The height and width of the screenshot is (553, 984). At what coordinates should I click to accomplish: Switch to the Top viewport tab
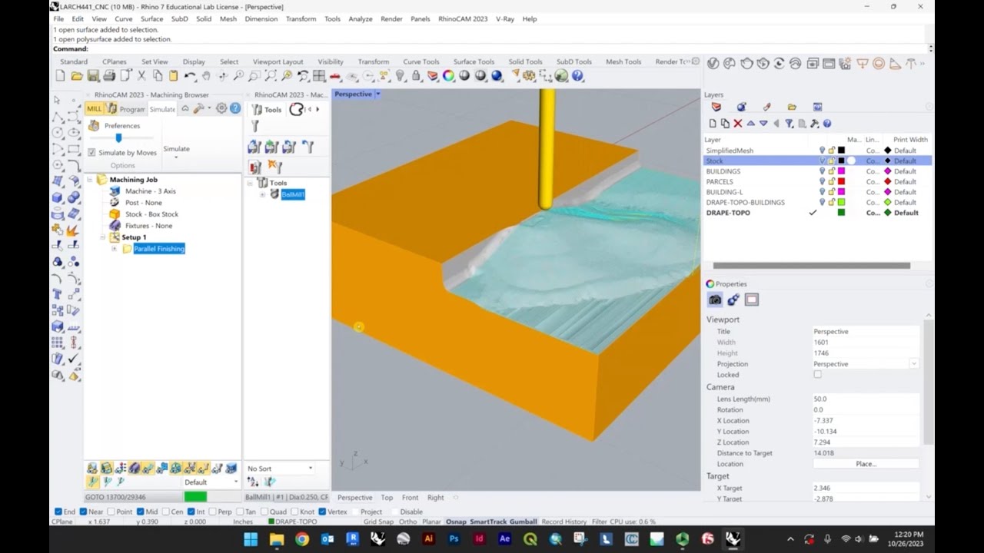tap(387, 498)
